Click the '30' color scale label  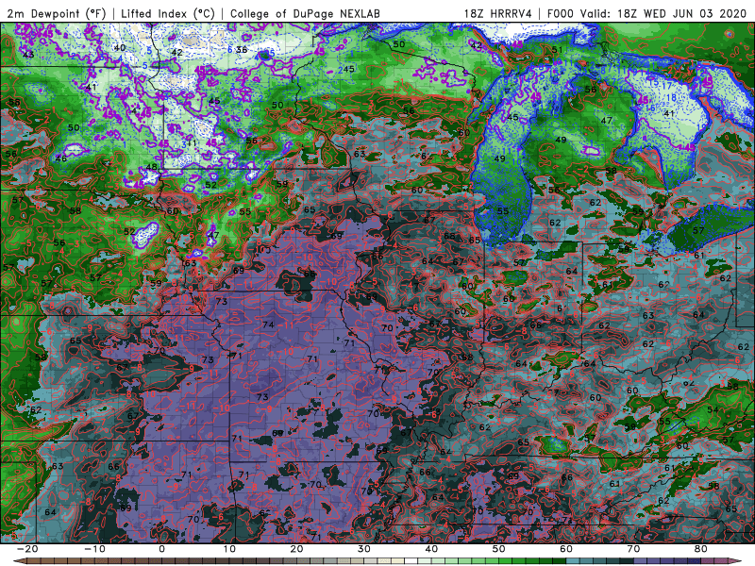(x=364, y=549)
